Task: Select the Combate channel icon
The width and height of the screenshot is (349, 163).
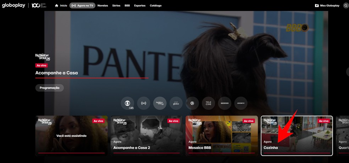Action: 241,103
